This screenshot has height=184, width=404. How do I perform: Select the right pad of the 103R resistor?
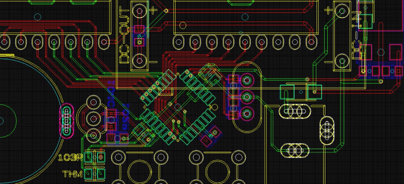point(100,157)
